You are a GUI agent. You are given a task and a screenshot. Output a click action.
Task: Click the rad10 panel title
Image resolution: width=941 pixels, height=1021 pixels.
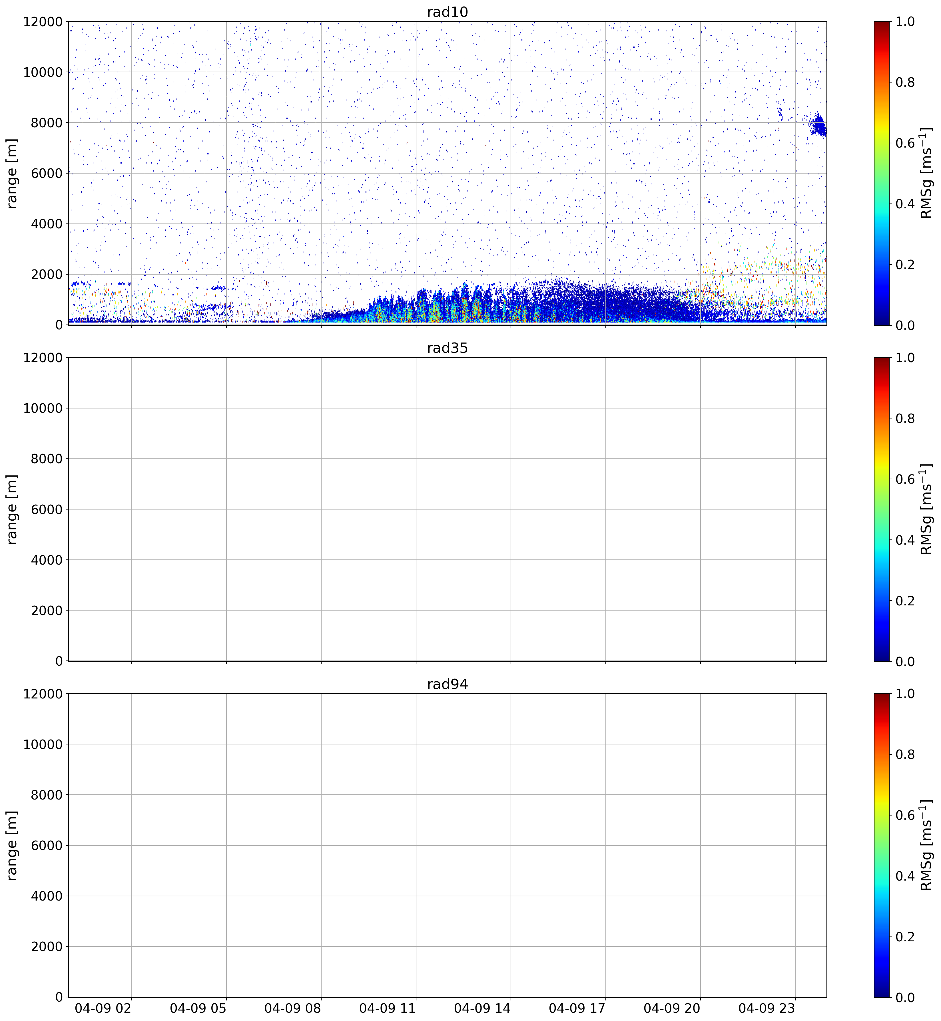[x=447, y=12]
